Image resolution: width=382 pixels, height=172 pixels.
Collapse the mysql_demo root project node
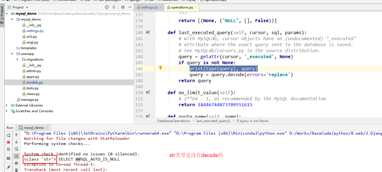click(x=7, y=13)
